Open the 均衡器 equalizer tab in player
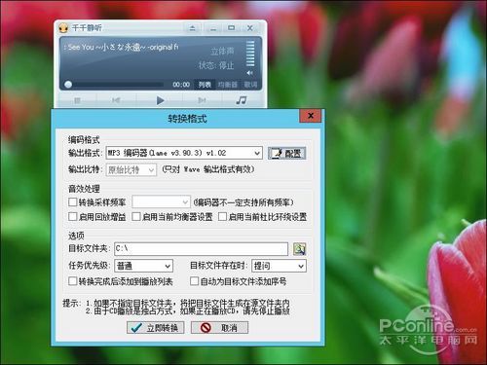Viewport: 487px width, 365px height. point(228,85)
